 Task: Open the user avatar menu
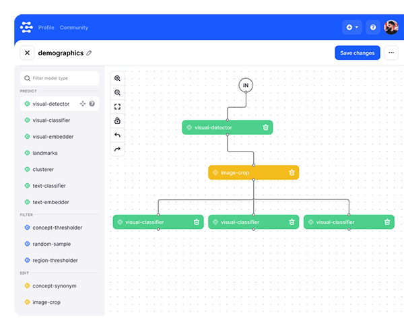391,28
